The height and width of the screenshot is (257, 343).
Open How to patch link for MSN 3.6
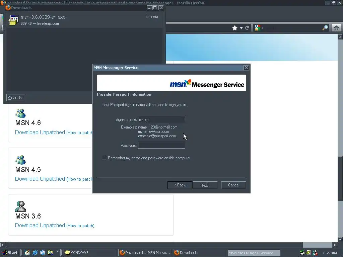[80, 226]
